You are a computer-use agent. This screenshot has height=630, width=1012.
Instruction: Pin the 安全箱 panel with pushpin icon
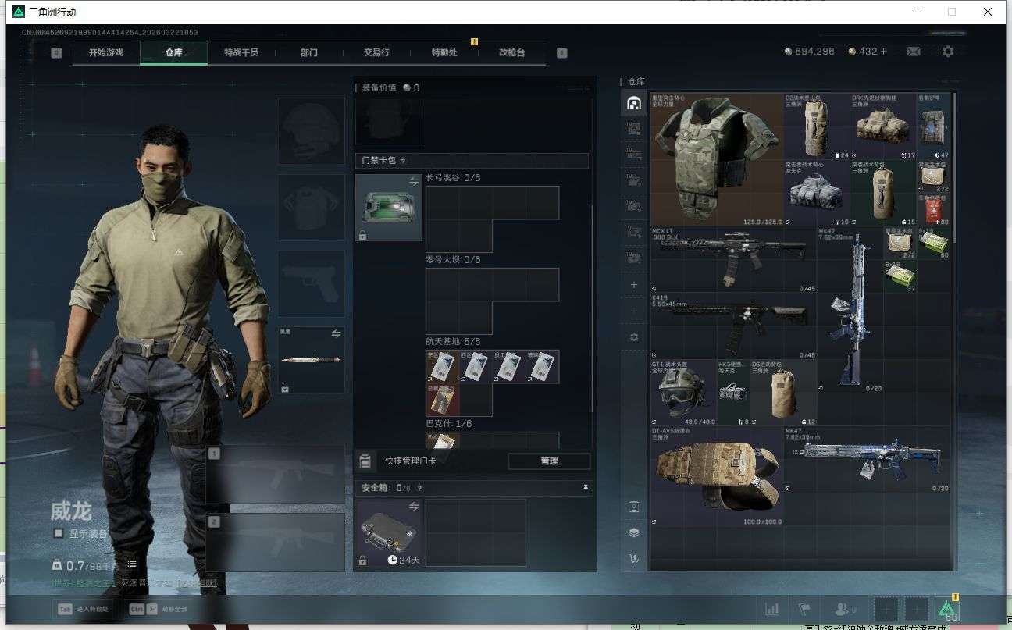coord(586,489)
